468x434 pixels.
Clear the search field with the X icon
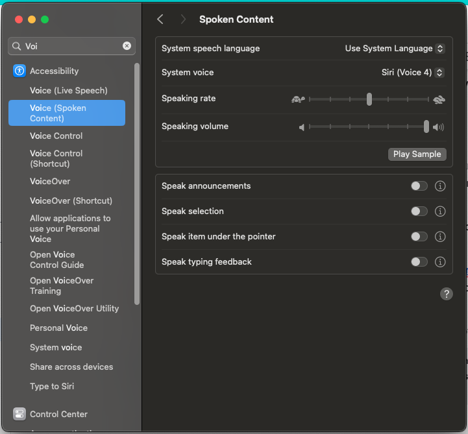tap(127, 46)
